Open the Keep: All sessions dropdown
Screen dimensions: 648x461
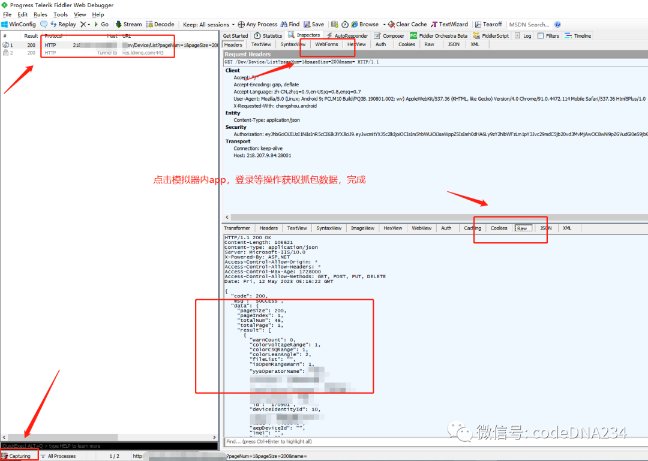(x=209, y=25)
